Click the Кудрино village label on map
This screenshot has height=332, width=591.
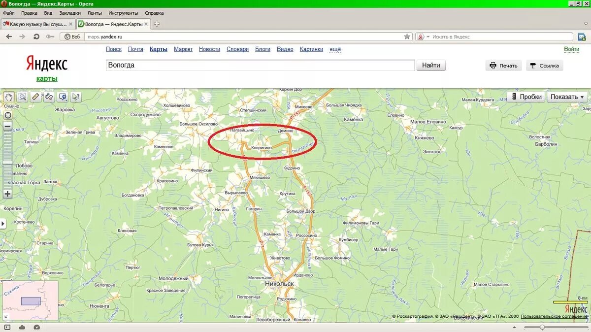click(x=292, y=168)
